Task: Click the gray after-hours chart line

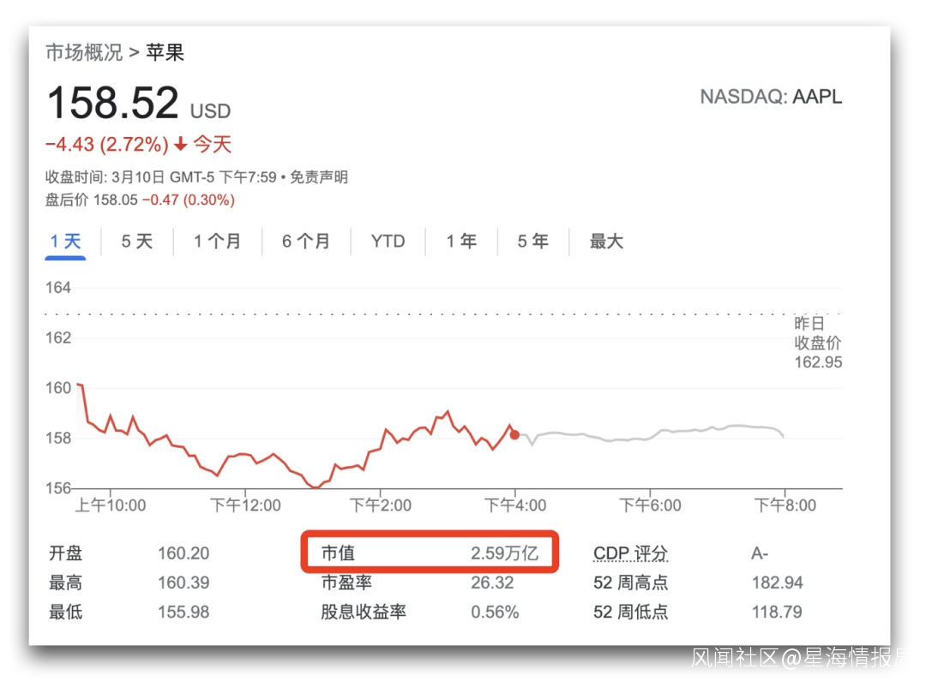Action: click(652, 436)
